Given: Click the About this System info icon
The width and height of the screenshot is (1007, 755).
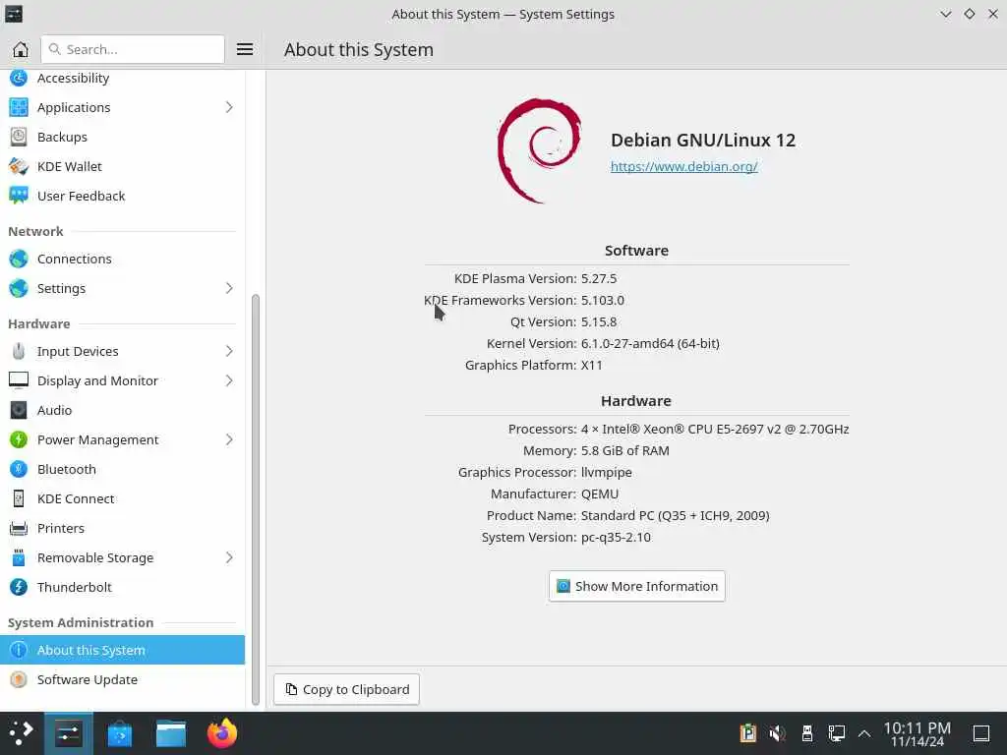Looking at the screenshot, I should coord(19,650).
